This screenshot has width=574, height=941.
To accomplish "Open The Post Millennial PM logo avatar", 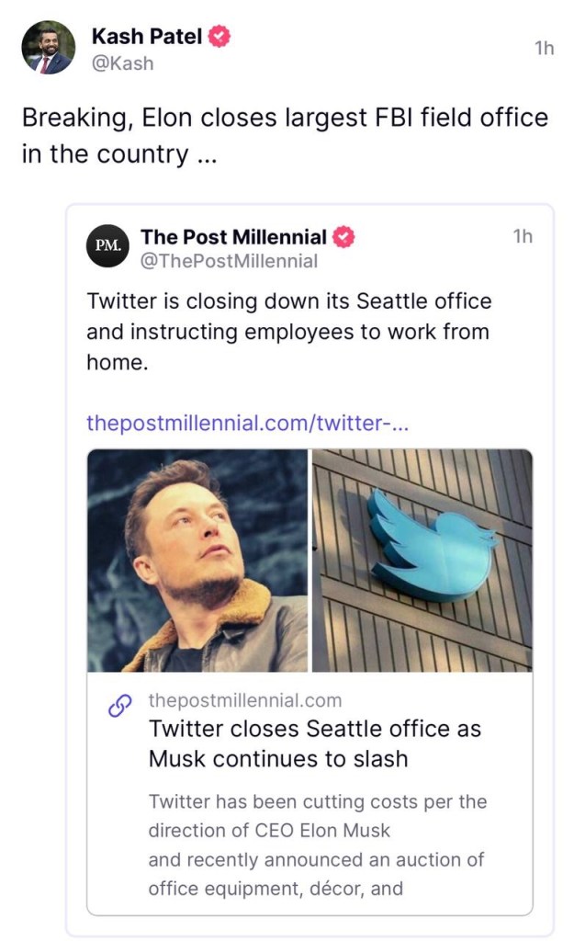I will tap(108, 245).
